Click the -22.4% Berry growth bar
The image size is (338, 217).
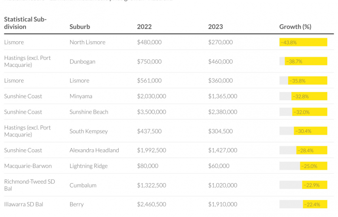pos(315,204)
